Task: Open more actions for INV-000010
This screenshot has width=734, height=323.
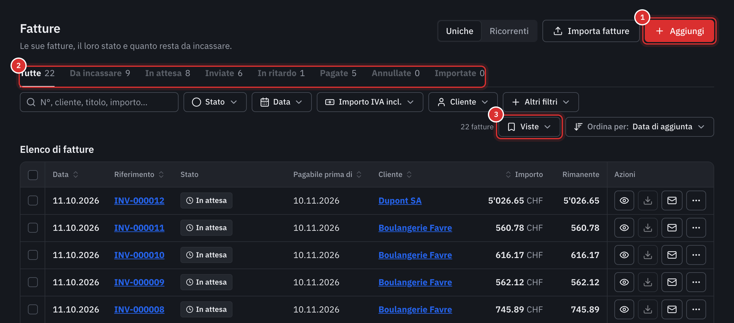Action: (696, 255)
